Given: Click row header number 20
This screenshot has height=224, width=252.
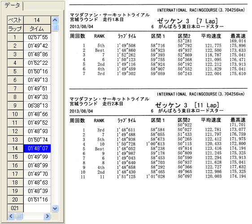Looking at the screenshot, I should click(15, 200).
